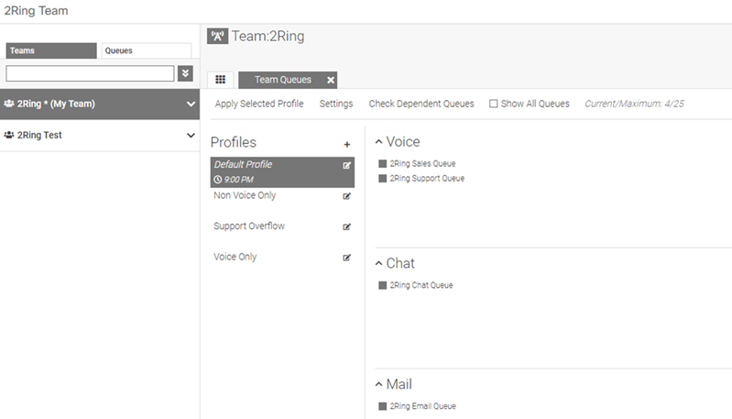
Task: Switch to the Queues tab
Action: click(146, 50)
